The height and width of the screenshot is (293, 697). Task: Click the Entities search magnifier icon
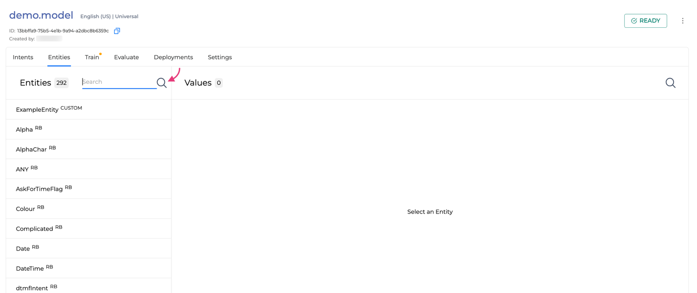click(162, 83)
